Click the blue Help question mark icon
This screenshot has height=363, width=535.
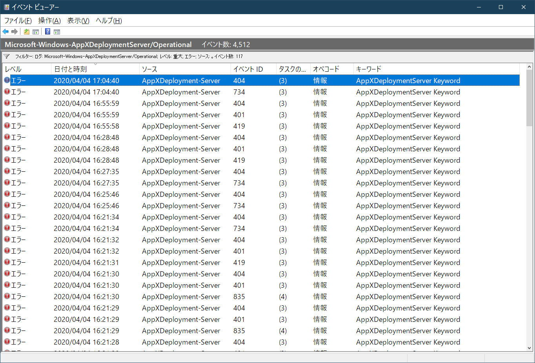coord(47,32)
